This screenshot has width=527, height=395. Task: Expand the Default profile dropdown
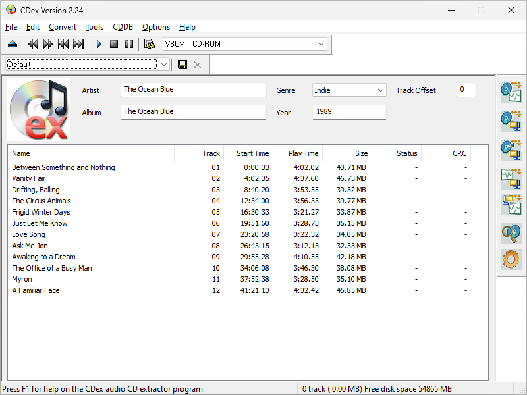(x=163, y=65)
